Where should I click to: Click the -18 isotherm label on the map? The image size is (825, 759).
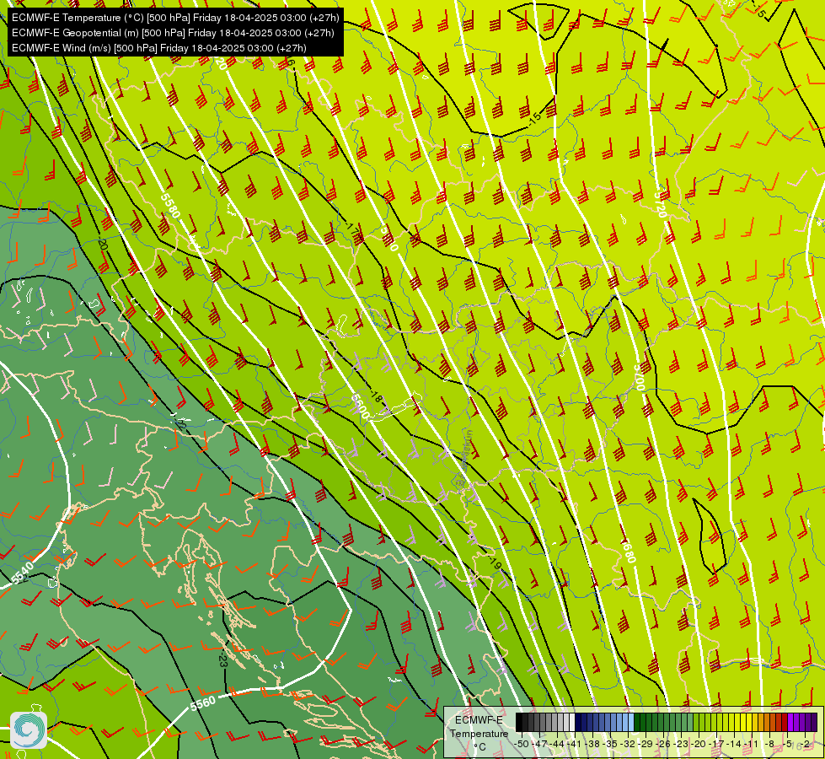(375, 396)
